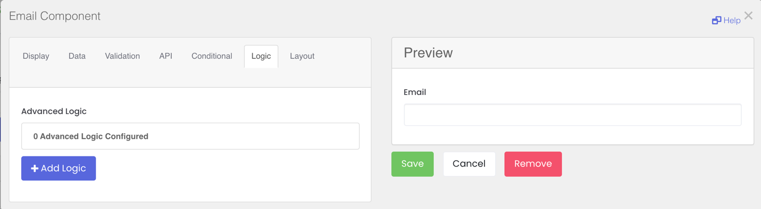Image resolution: width=761 pixels, height=209 pixels.
Task: Click the Help external-window icon
Action: (x=716, y=20)
